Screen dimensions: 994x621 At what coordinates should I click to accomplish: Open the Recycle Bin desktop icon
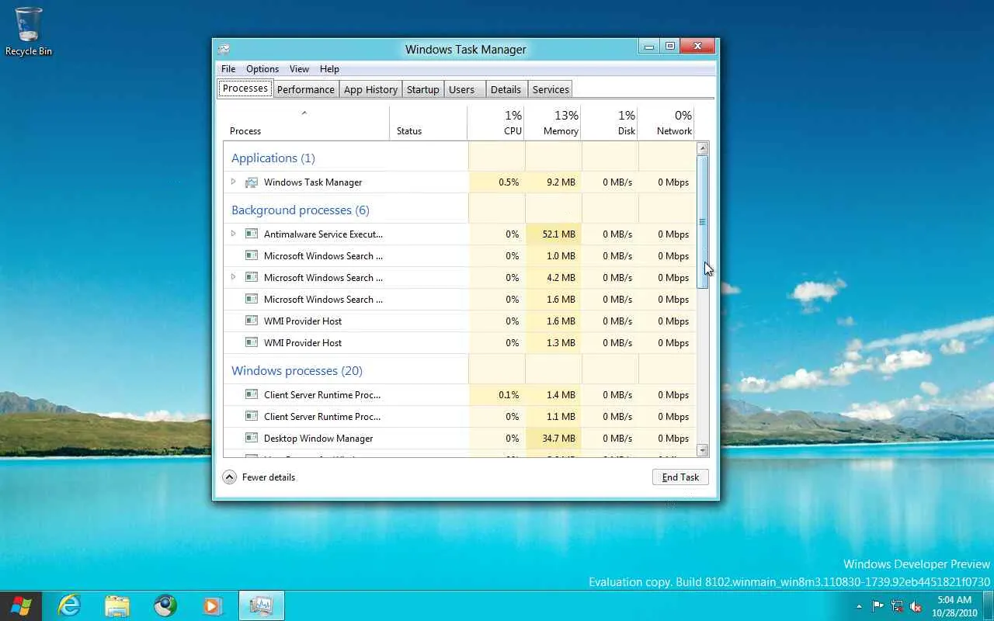[x=29, y=32]
